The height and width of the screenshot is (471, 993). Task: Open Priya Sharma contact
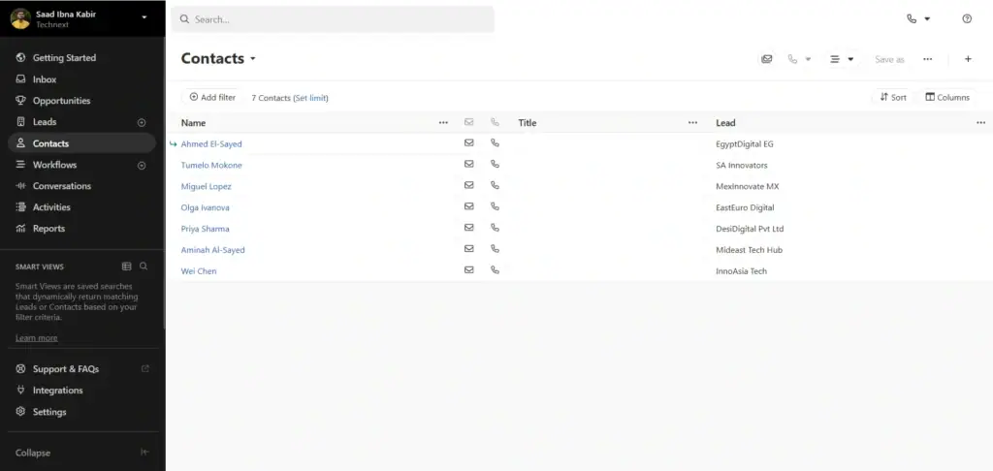tap(206, 229)
